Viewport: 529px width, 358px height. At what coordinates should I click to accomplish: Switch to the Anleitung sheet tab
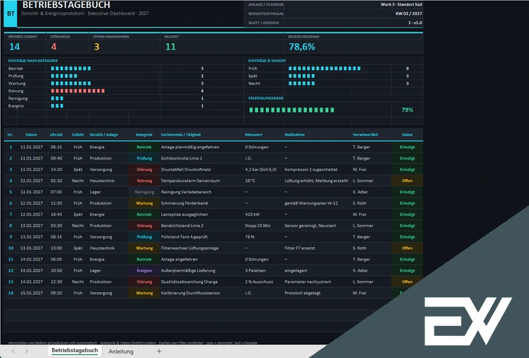[120, 352]
